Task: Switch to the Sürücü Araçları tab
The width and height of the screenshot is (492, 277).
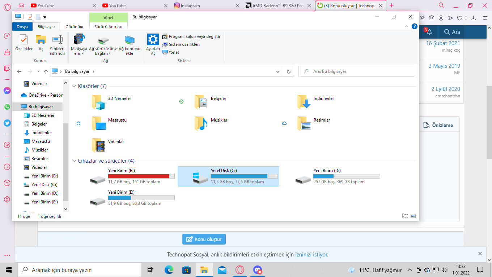Action: pos(109,27)
